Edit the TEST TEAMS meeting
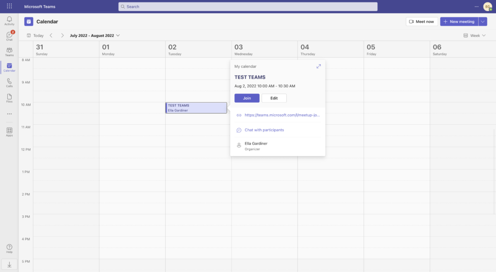Image resolution: width=496 pixels, height=272 pixels. click(x=274, y=98)
